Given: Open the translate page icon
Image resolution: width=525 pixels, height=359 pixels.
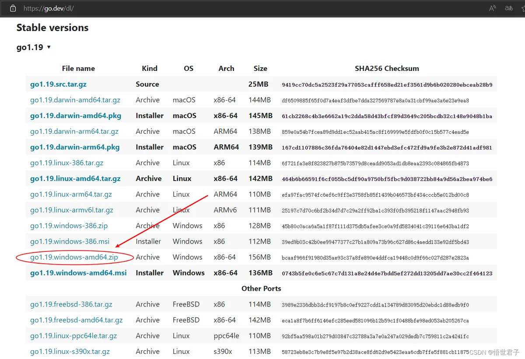Looking at the screenshot, I should tap(509, 8).
